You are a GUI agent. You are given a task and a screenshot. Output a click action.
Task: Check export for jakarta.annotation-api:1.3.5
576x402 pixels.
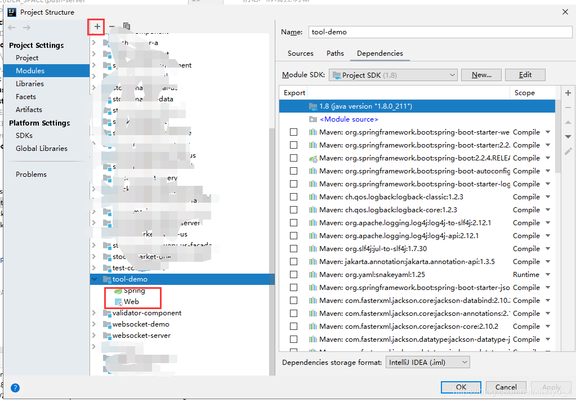(293, 262)
